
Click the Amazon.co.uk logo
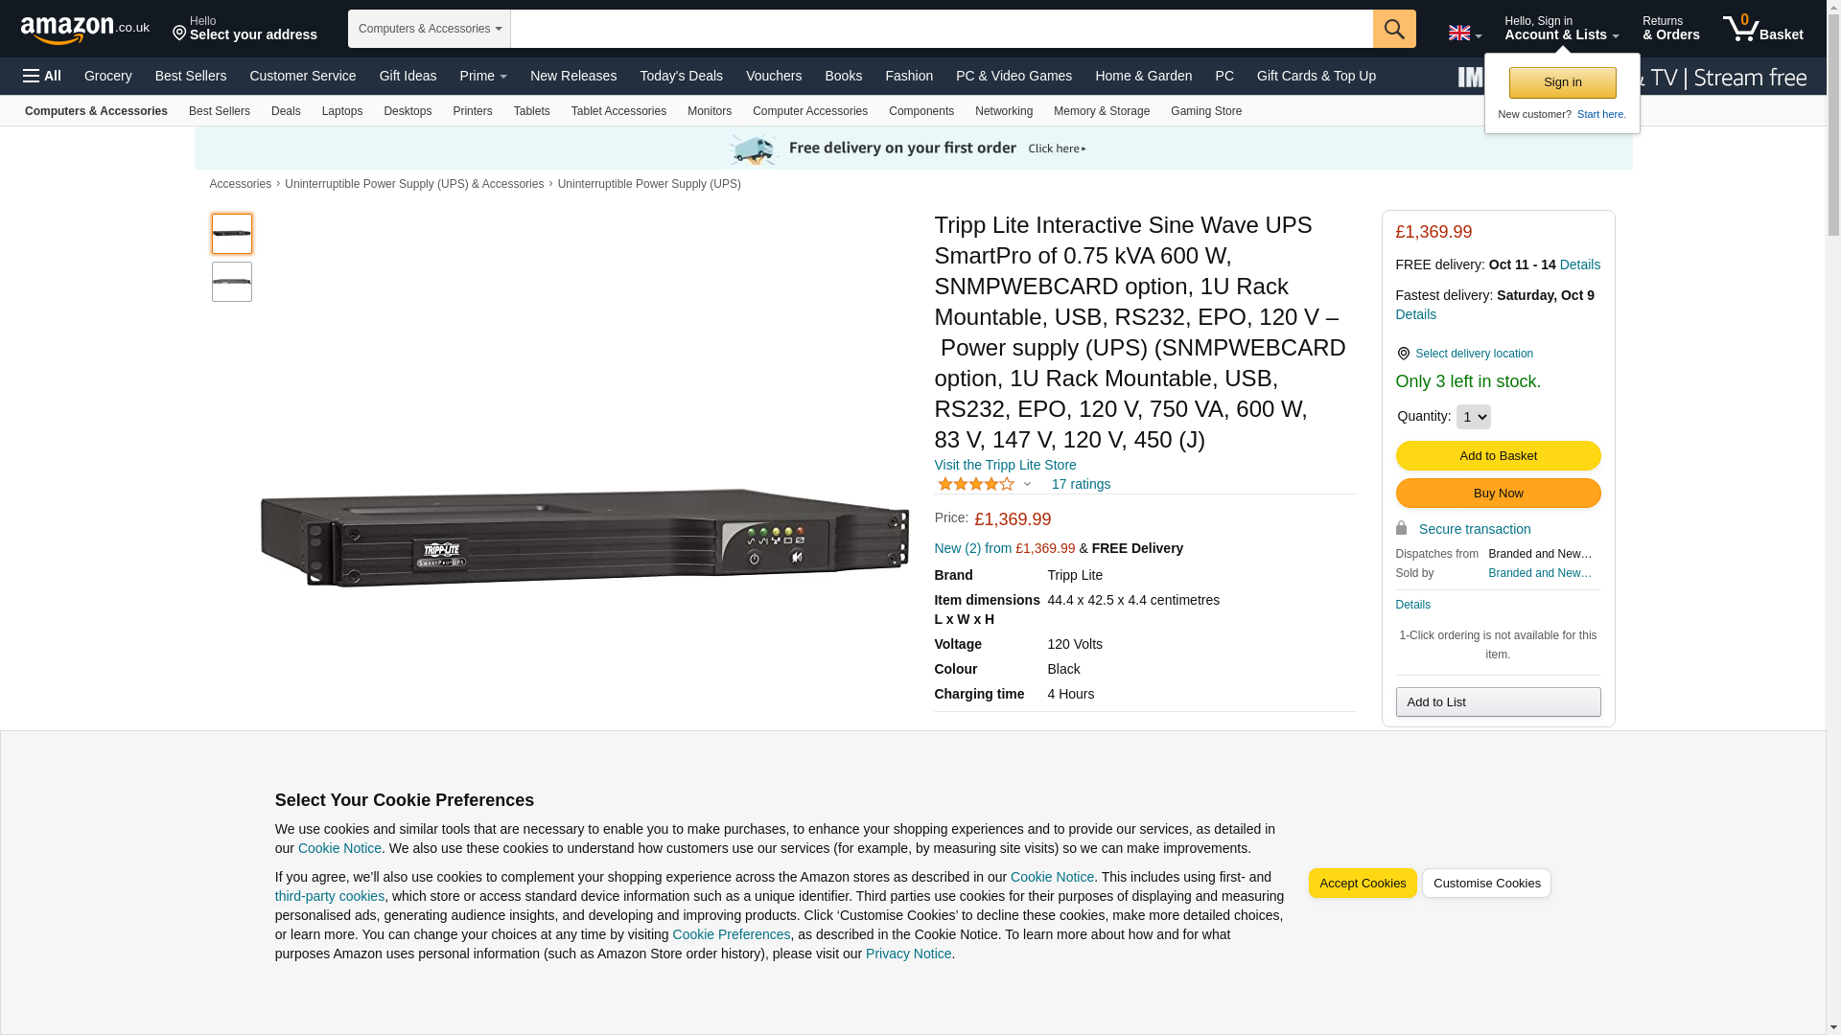pyautogui.click(x=84, y=29)
